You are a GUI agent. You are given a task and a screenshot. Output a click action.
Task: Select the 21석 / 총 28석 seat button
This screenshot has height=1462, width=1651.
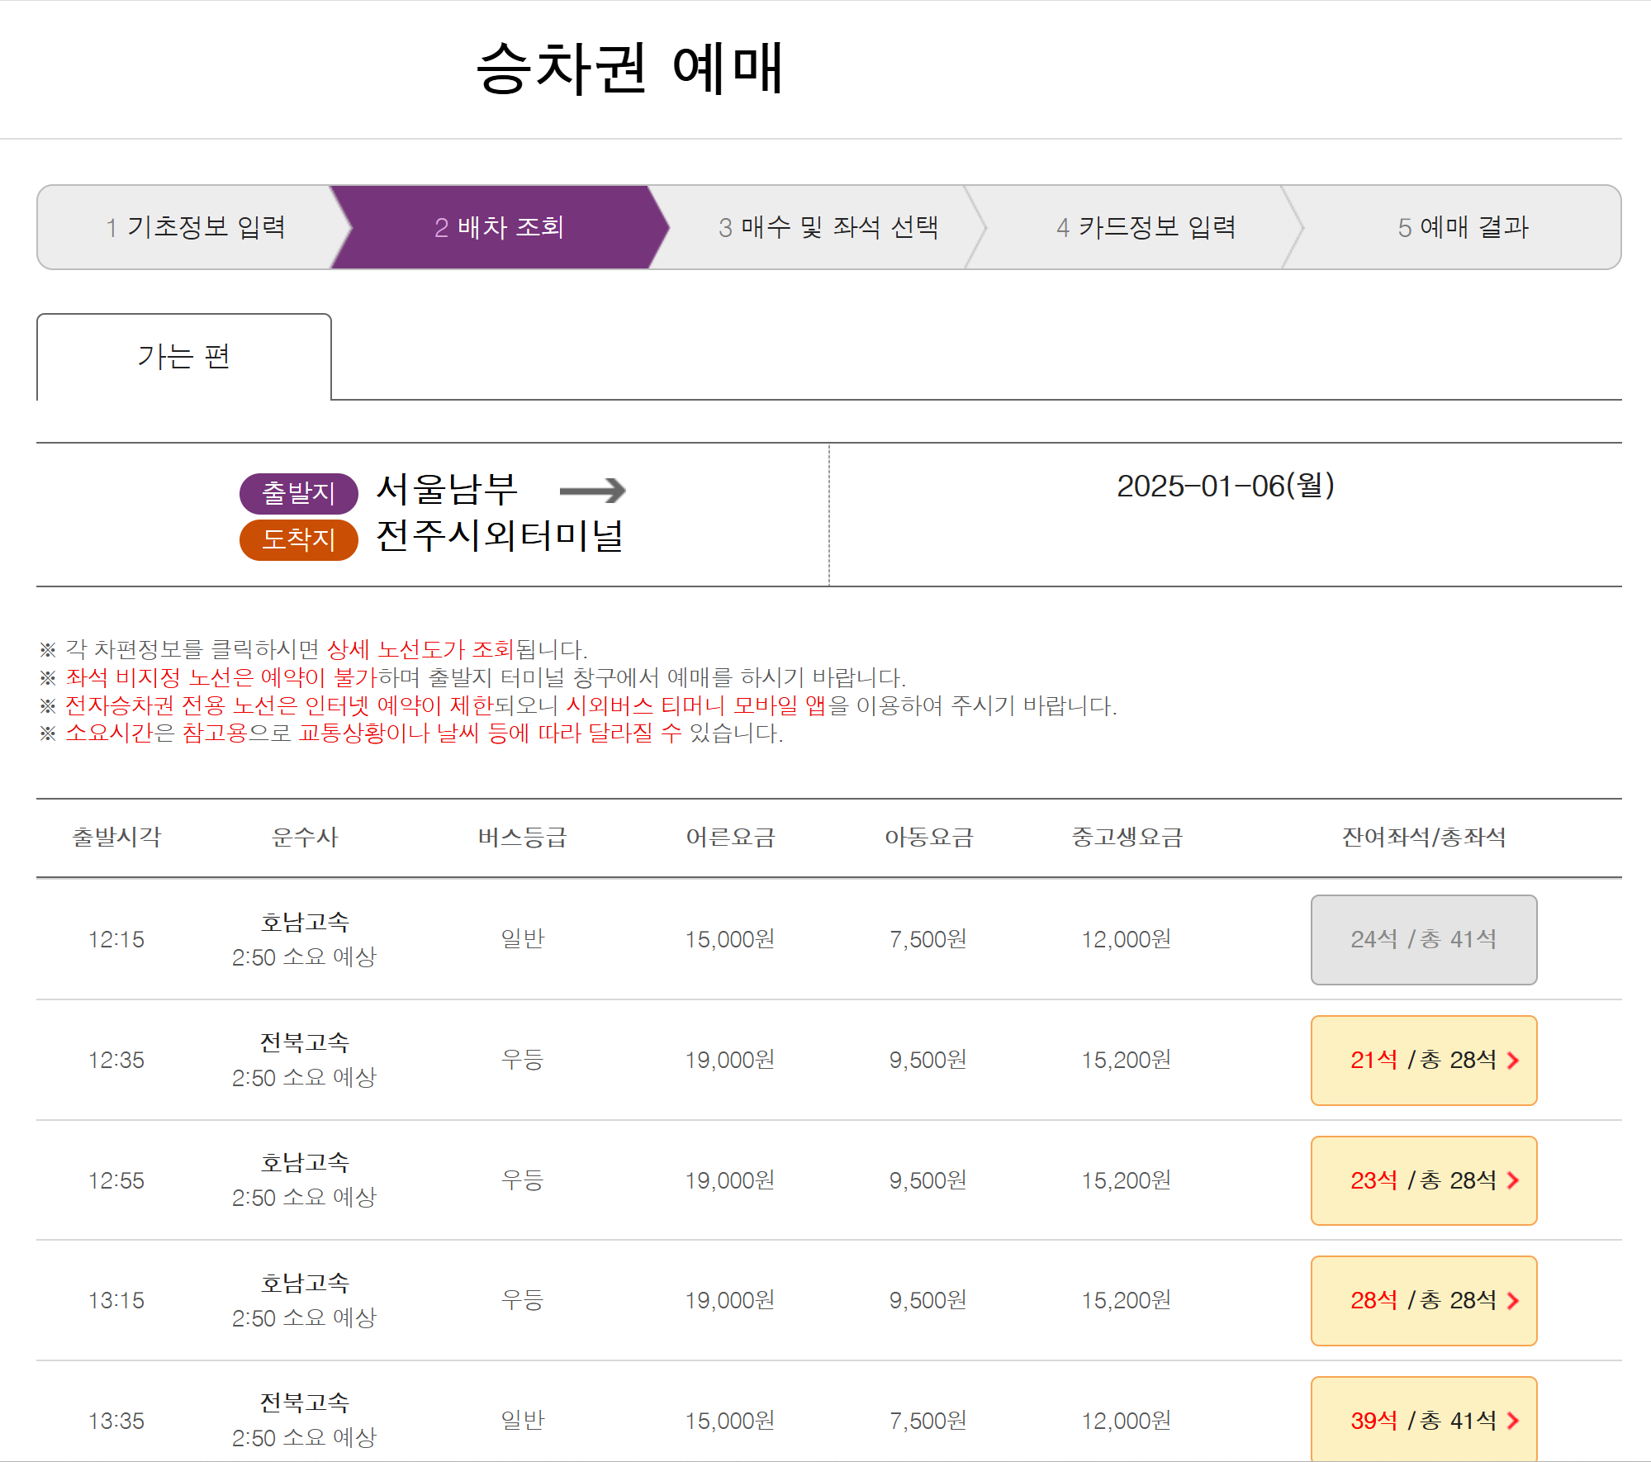[x=1423, y=1061]
